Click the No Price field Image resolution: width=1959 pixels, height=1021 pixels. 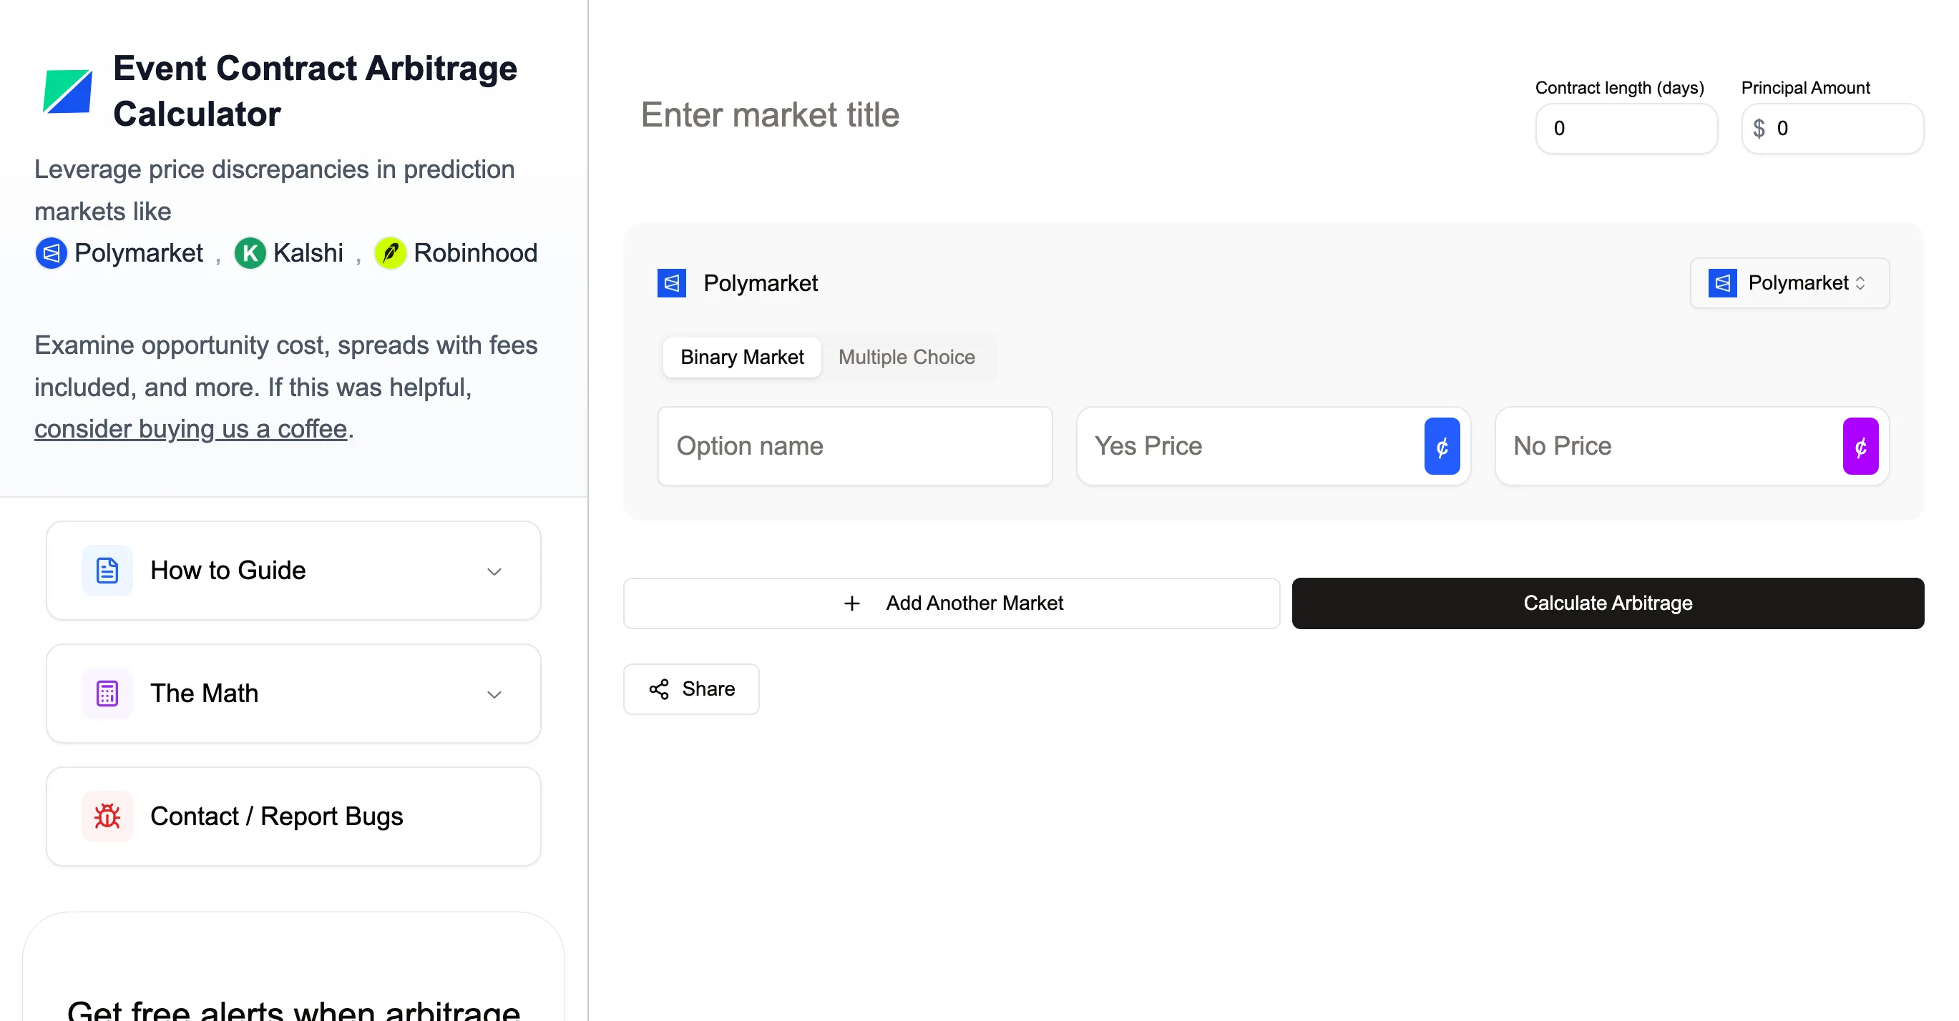pyautogui.click(x=1691, y=446)
